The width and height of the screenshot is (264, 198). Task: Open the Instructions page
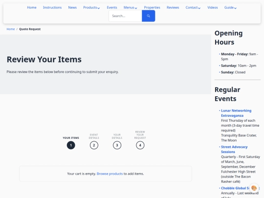52,7
